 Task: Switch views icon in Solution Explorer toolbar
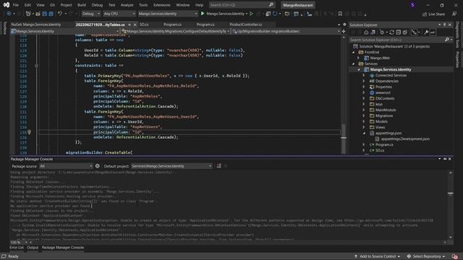[373, 32]
